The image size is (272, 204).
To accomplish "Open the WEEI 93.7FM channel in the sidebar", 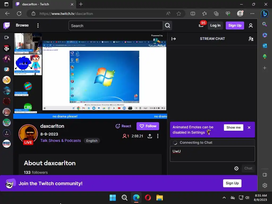I will (7, 144).
